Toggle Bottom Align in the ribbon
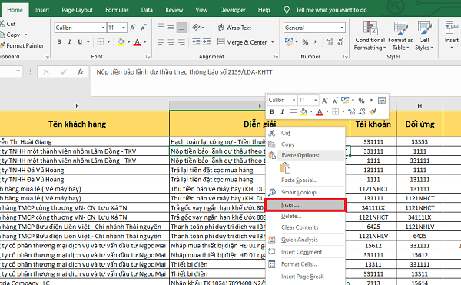461x285 pixels. click(181, 28)
